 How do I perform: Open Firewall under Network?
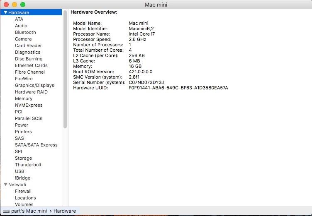tap(23, 191)
